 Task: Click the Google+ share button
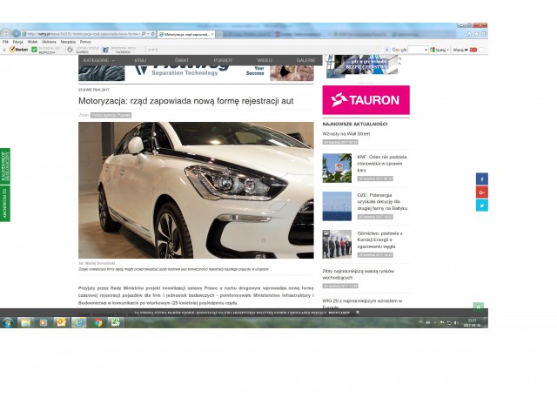(x=482, y=192)
